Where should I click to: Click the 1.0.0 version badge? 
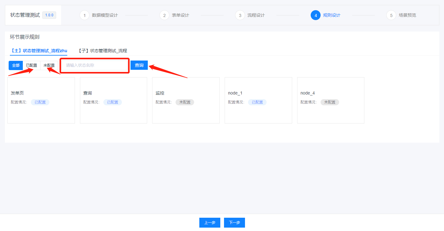[49, 15]
